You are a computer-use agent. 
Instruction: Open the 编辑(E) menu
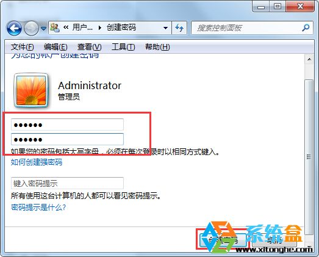tap(56, 47)
